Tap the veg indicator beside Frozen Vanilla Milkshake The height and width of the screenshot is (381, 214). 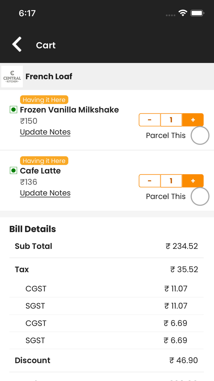pyautogui.click(x=13, y=110)
